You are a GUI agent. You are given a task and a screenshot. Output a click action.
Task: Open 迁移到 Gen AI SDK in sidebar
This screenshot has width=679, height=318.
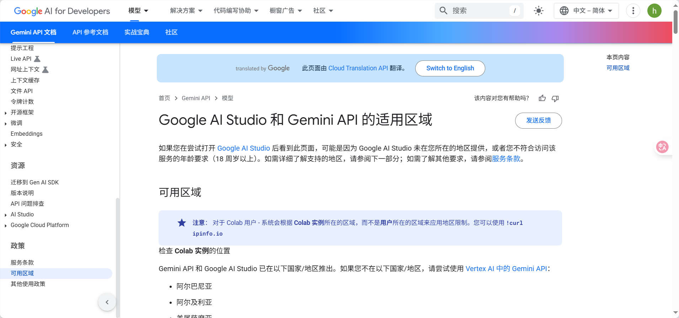coord(34,182)
